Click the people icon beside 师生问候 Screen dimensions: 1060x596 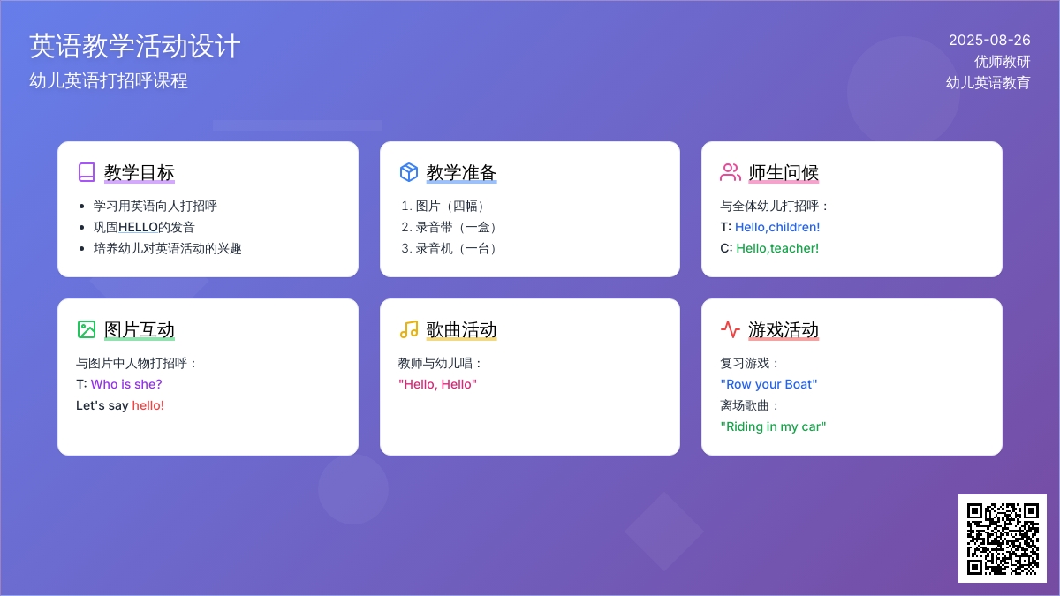(731, 172)
